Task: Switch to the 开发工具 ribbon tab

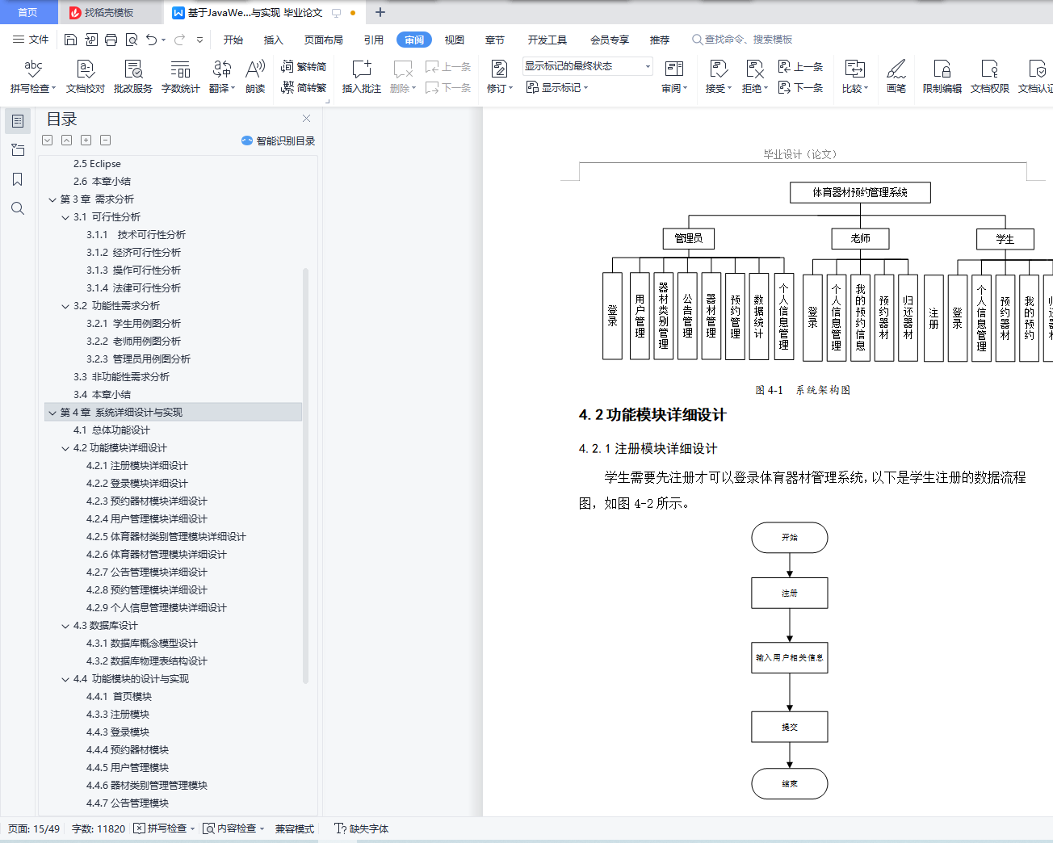Action: (547, 40)
